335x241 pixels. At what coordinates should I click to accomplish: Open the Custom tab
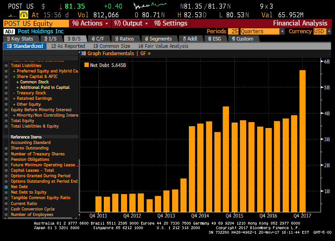click(243, 39)
